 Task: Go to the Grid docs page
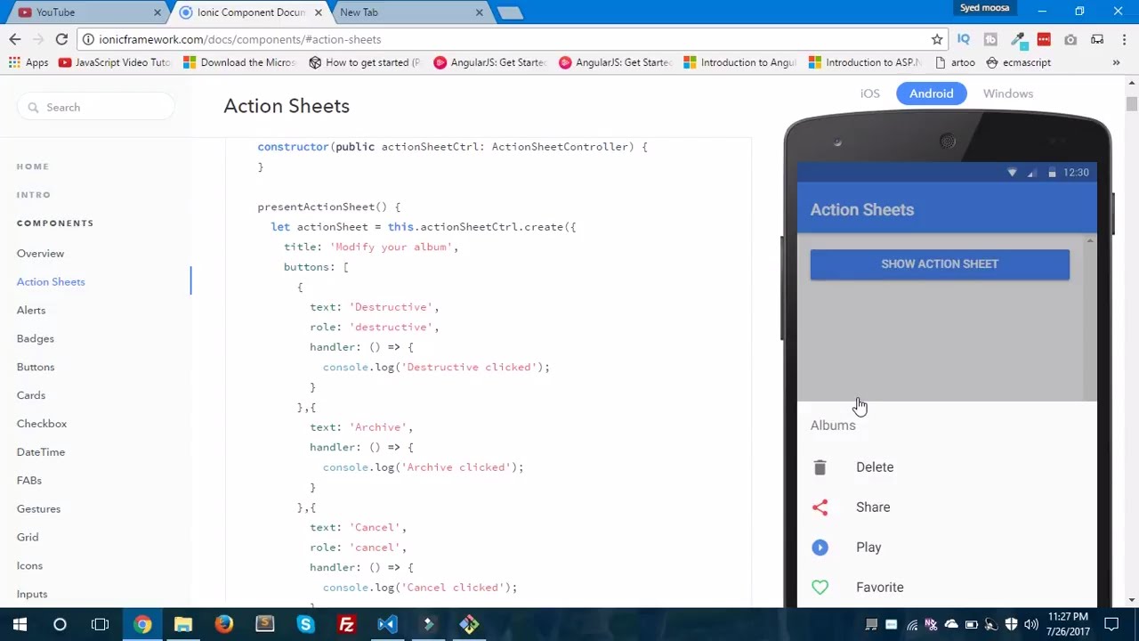point(28,538)
